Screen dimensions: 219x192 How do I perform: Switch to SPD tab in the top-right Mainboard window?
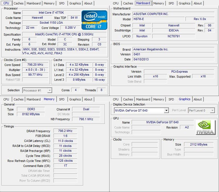(171, 3)
